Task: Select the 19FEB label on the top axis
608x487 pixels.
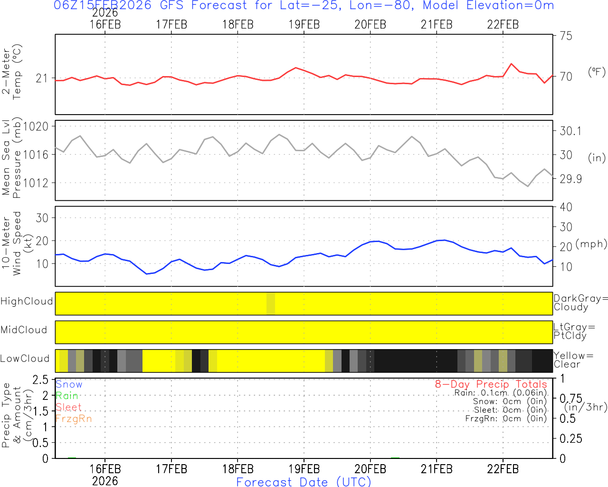Action: [x=304, y=24]
